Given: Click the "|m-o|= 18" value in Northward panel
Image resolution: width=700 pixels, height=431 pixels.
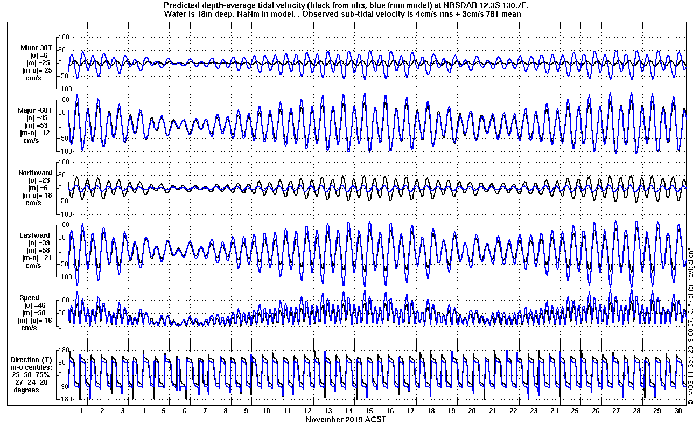Looking at the screenshot, I should [37, 196].
